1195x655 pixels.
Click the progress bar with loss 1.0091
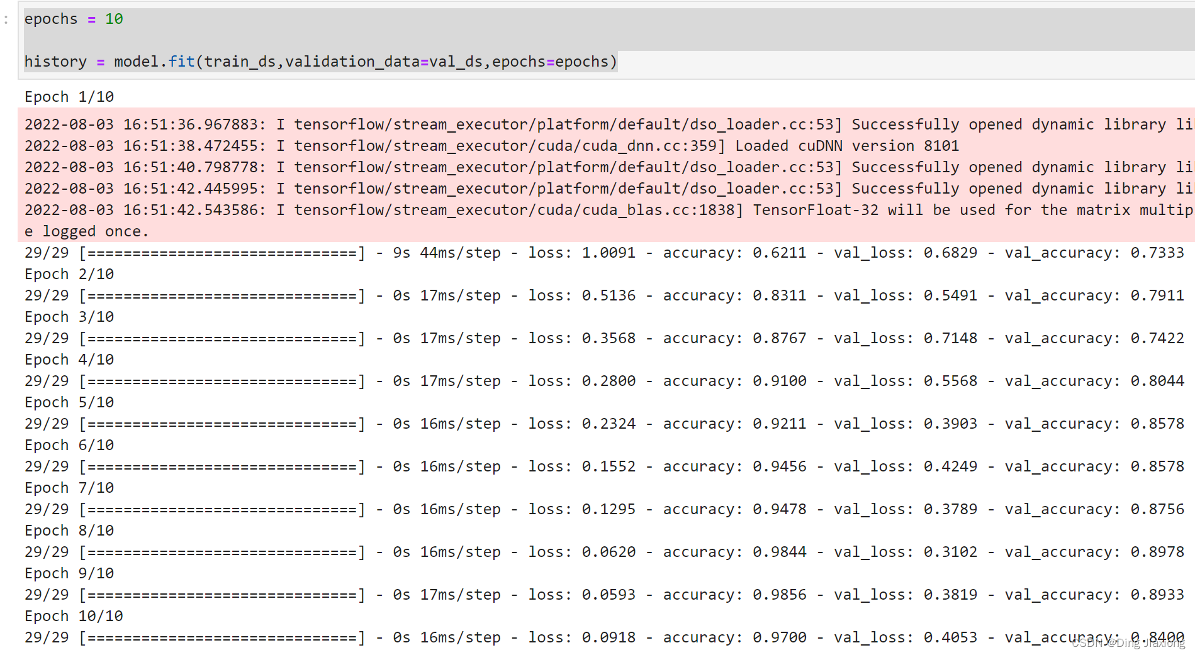click(x=222, y=253)
